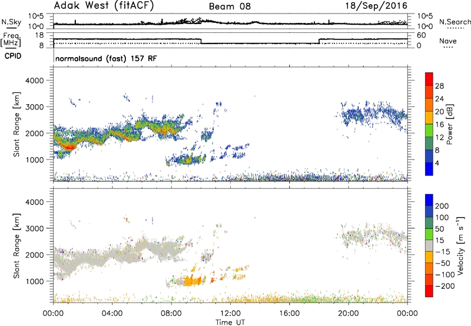Click the 'Power [dB]' color bar label
471x326 pixels.
[449, 124]
